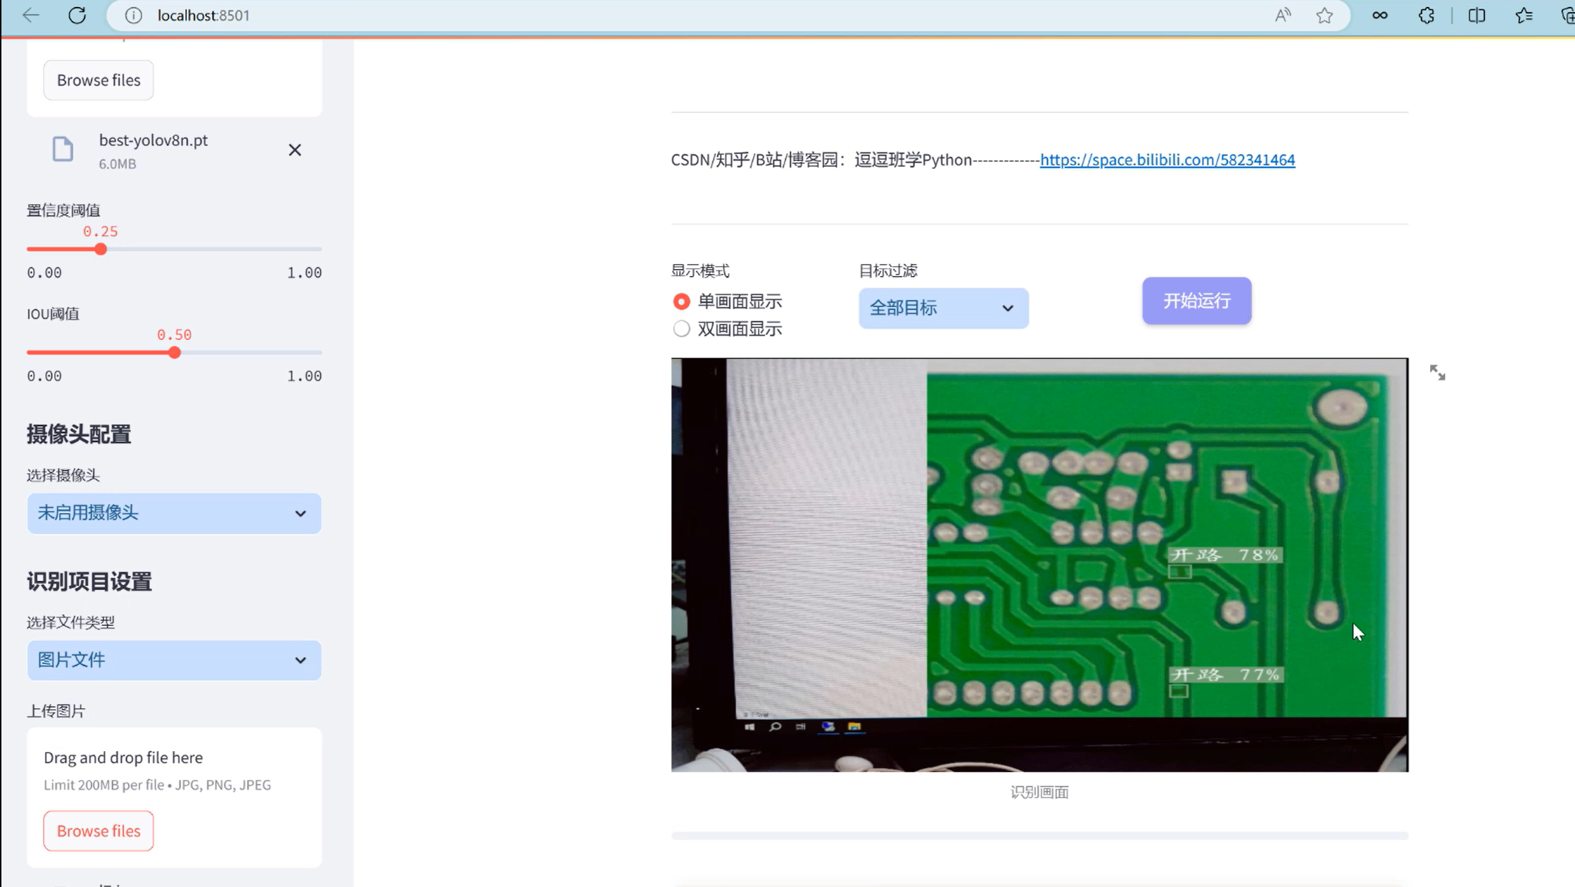Click the progress bar below the image
The height and width of the screenshot is (887, 1575).
(x=1039, y=836)
